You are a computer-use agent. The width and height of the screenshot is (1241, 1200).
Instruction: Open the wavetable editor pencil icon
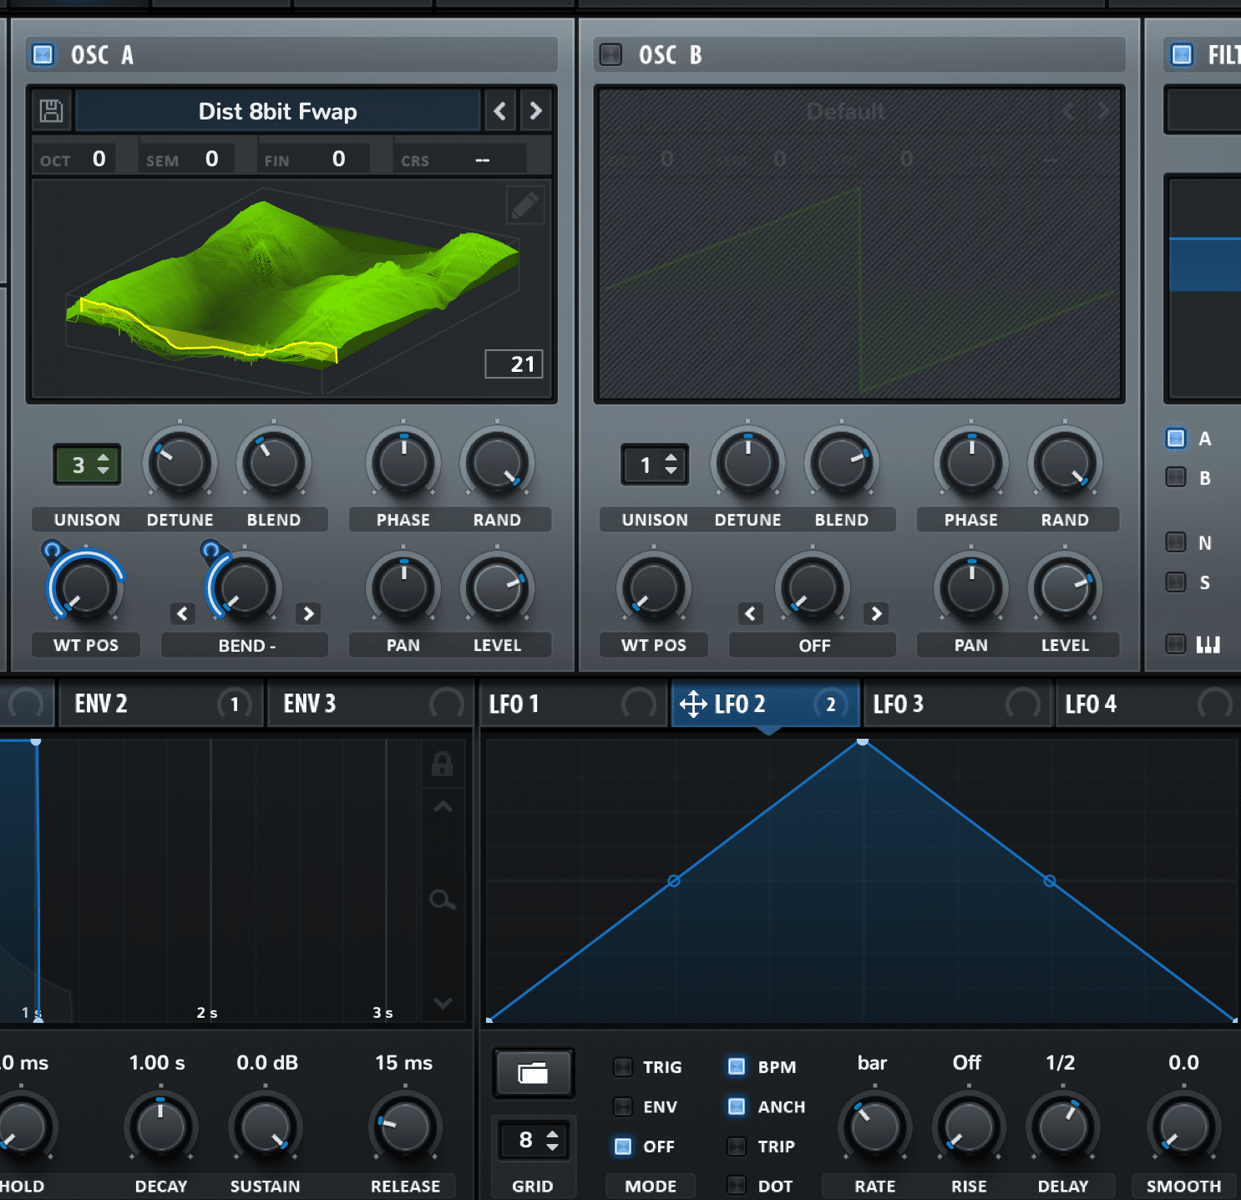coord(525,205)
